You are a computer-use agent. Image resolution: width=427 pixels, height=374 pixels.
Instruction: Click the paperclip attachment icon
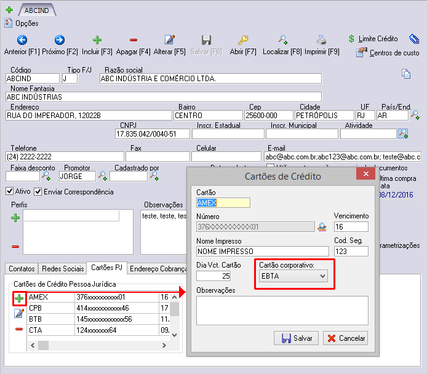414,39
